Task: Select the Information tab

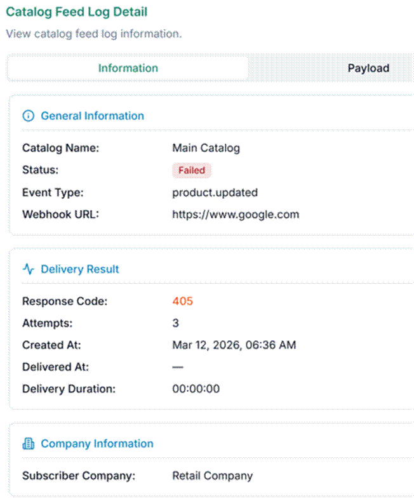Action: coord(128,68)
